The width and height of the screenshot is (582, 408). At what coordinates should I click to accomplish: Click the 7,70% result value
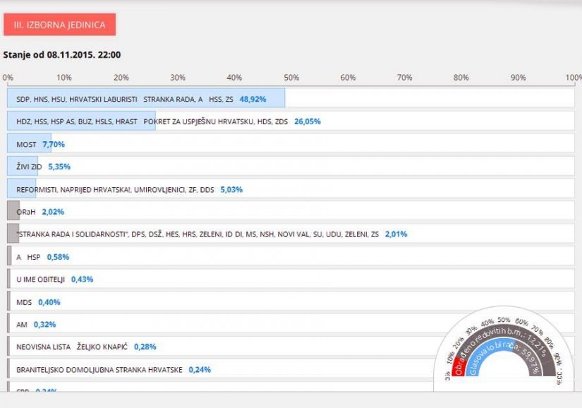(54, 144)
